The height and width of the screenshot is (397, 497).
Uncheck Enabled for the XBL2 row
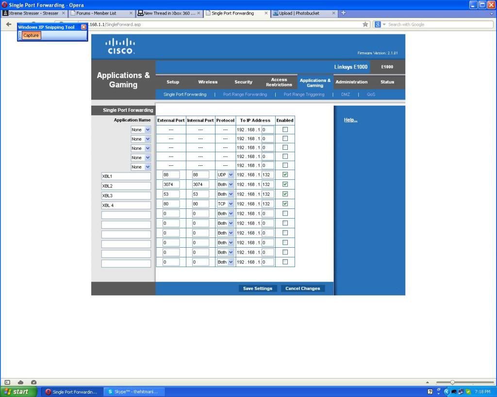click(x=285, y=184)
